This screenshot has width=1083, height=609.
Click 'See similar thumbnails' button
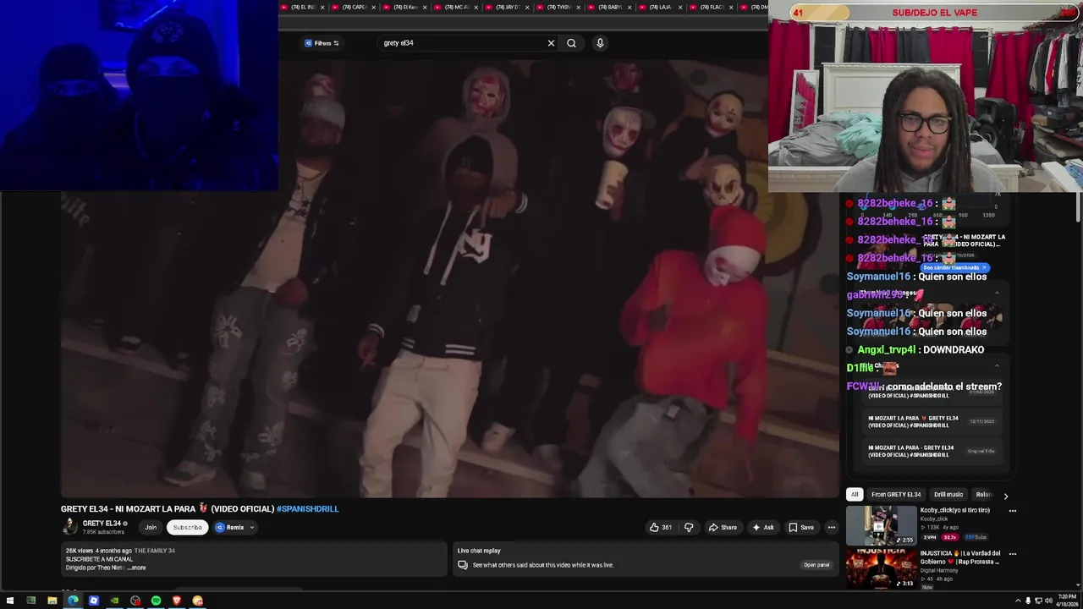coord(954,267)
